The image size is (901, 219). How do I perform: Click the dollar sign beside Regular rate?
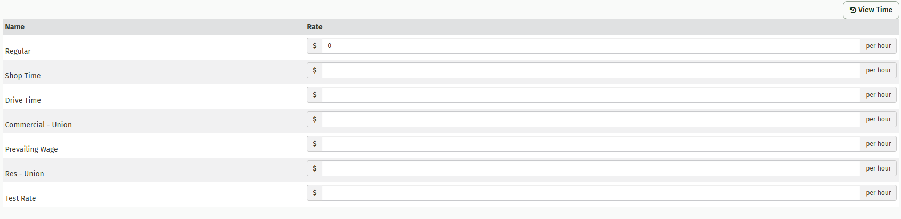tap(315, 46)
